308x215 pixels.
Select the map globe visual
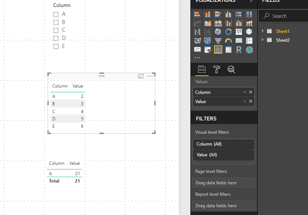tap(249, 31)
